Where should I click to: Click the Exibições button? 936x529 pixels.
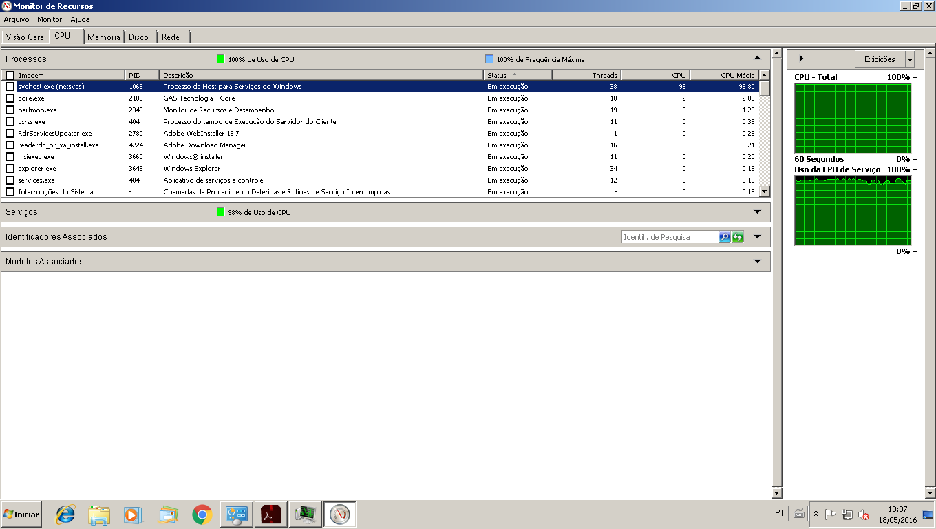click(880, 59)
